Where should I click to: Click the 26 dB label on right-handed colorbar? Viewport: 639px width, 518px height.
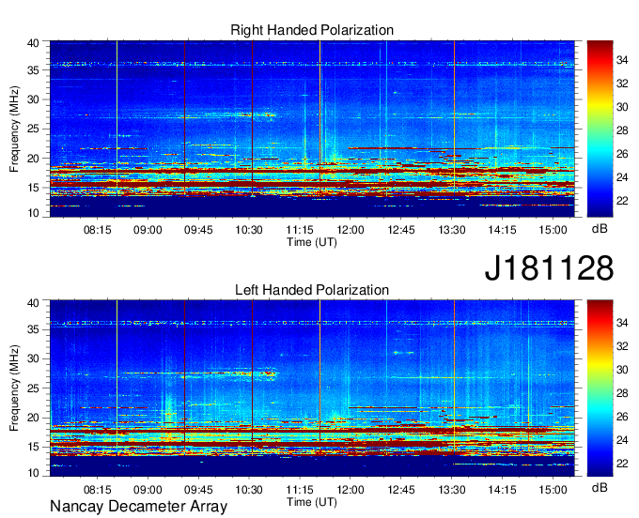pos(622,154)
